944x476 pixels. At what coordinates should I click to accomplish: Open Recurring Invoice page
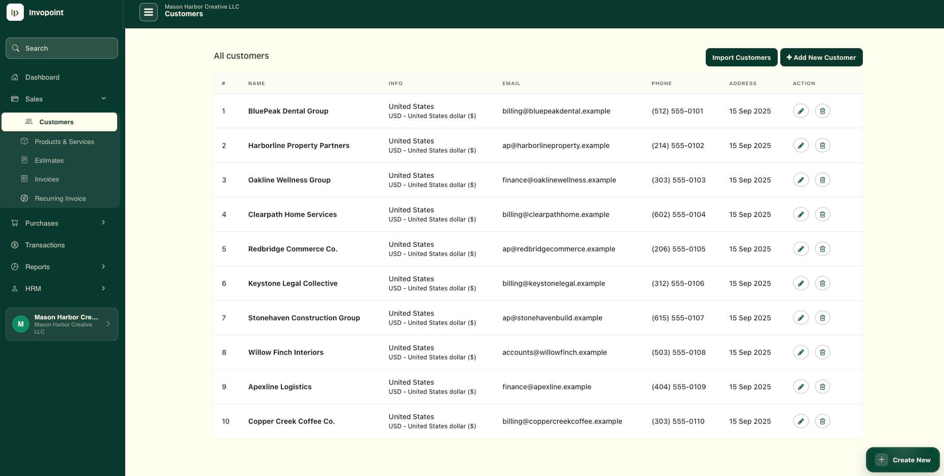tap(60, 198)
